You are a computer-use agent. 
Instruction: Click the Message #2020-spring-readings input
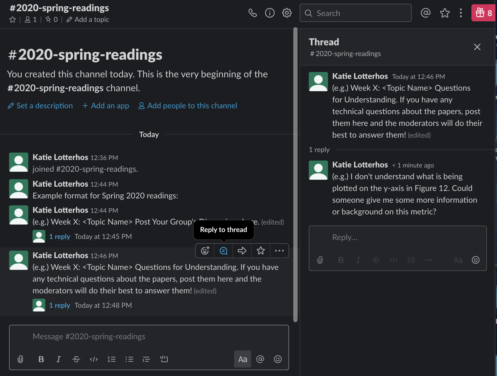tap(149, 337)
